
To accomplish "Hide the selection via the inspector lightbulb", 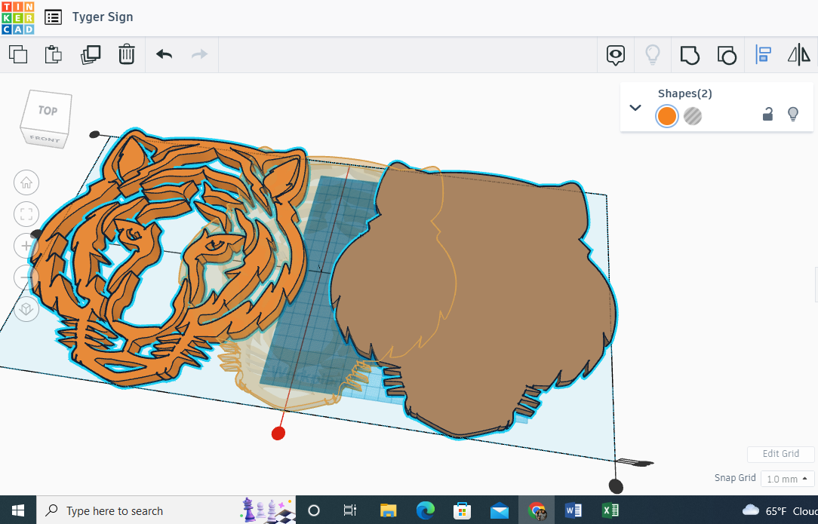I will 793,114.
